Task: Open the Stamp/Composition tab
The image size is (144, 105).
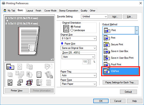Action: pos(69,11)
